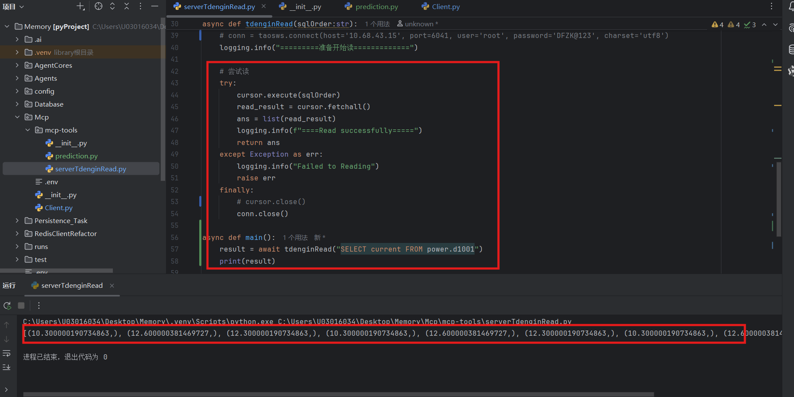
Task: Click the add new file plus icon
Action: click(x=80, y=6)
